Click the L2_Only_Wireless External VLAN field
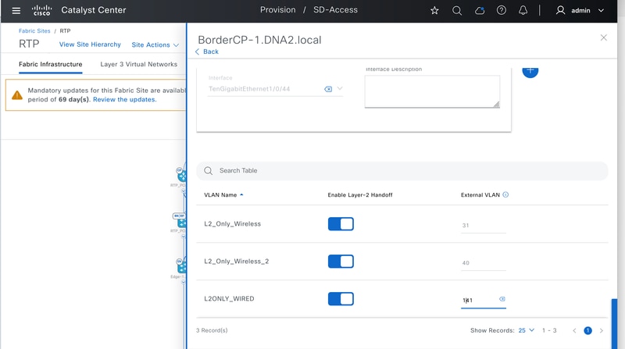625x349 pixels. point(484,226)
